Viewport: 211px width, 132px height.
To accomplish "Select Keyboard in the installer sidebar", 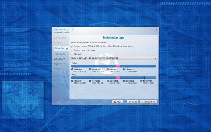I will (x=60, y=59).
